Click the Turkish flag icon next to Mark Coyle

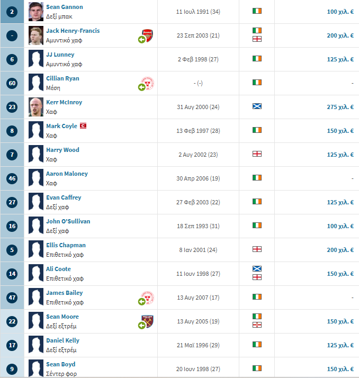point(83,125)
